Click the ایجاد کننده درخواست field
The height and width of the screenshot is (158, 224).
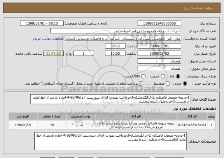pyautogui.click(x=123, y=39)
